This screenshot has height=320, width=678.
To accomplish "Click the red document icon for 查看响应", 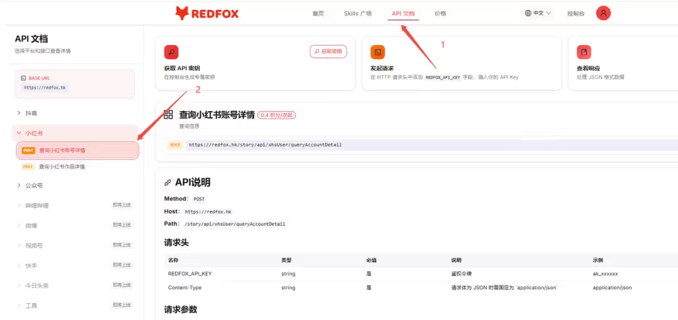I will (x=584, y=52).
